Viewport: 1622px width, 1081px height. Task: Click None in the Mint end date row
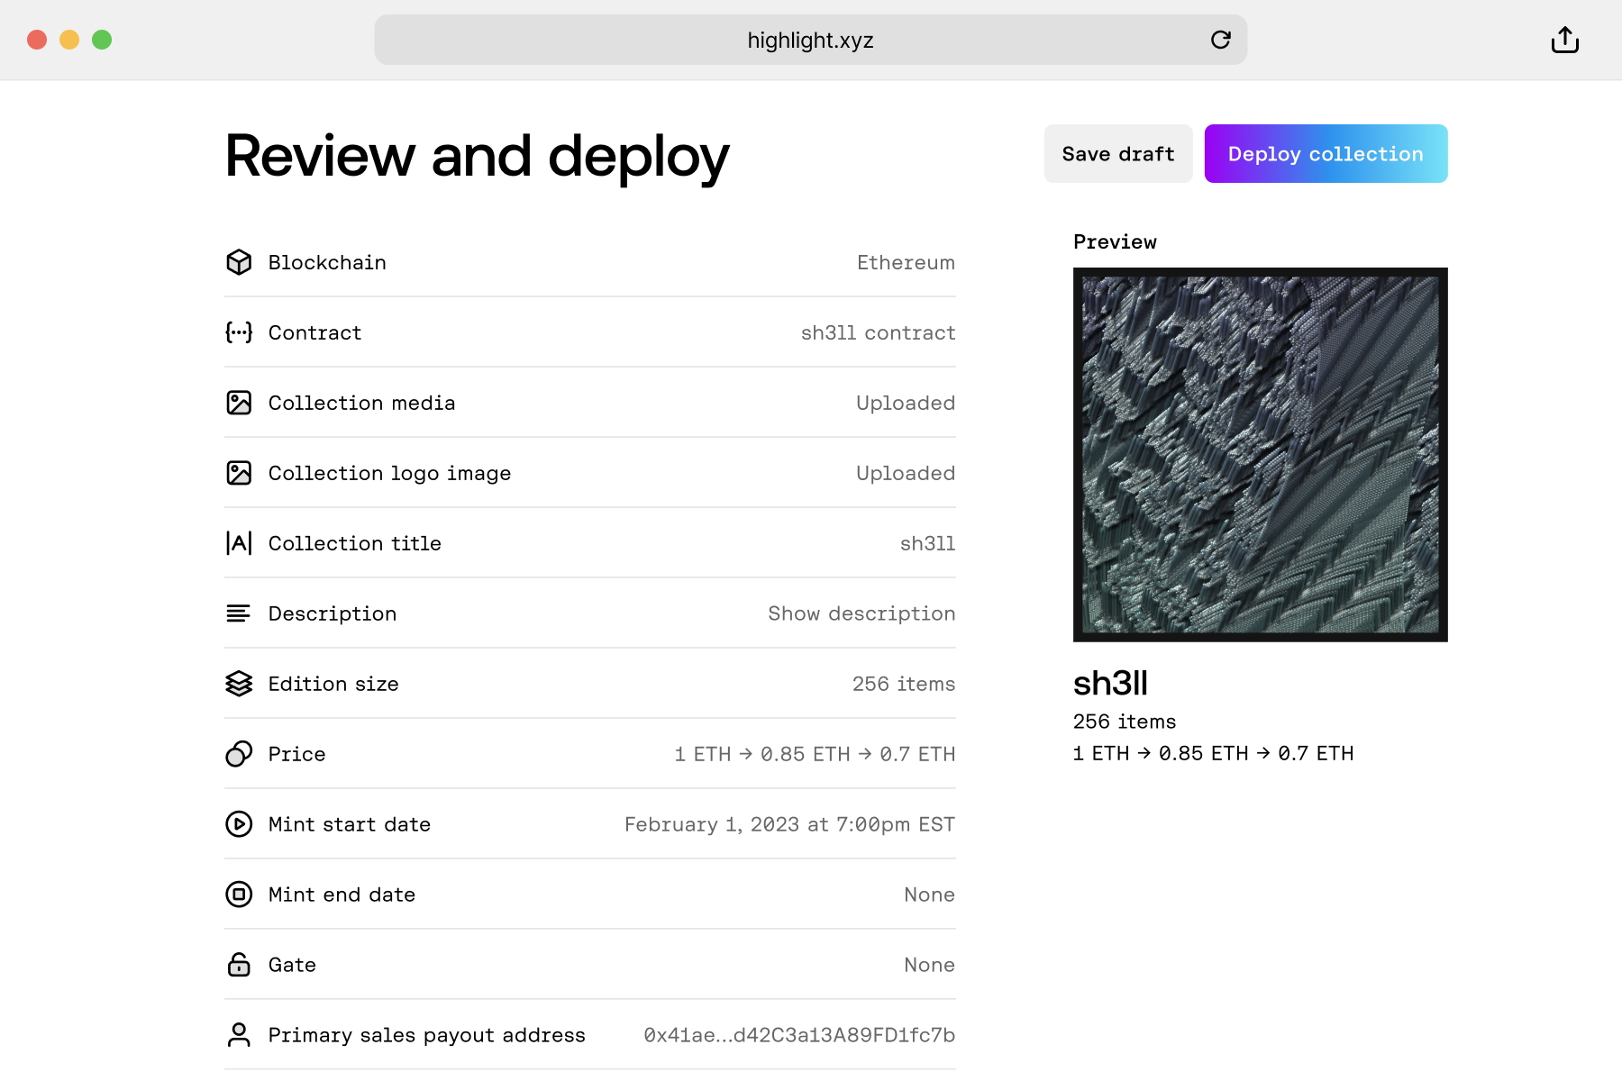tap(930, 895)
